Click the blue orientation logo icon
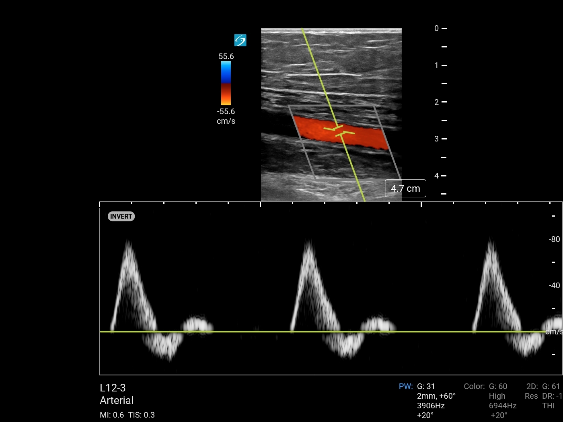Viewport: 563px width, 422px height. pos(240,40)
